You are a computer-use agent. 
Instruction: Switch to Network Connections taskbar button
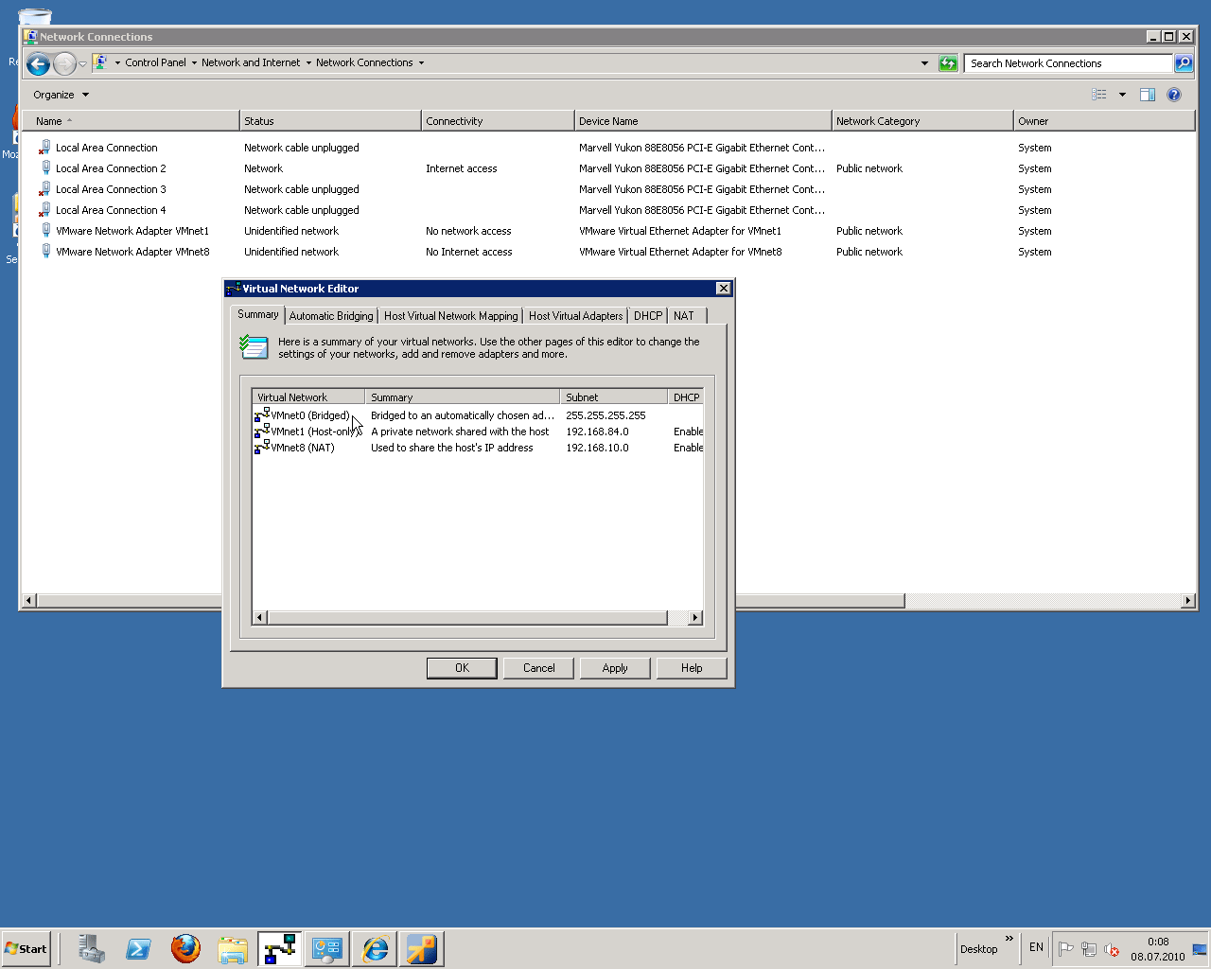[327, 949]
